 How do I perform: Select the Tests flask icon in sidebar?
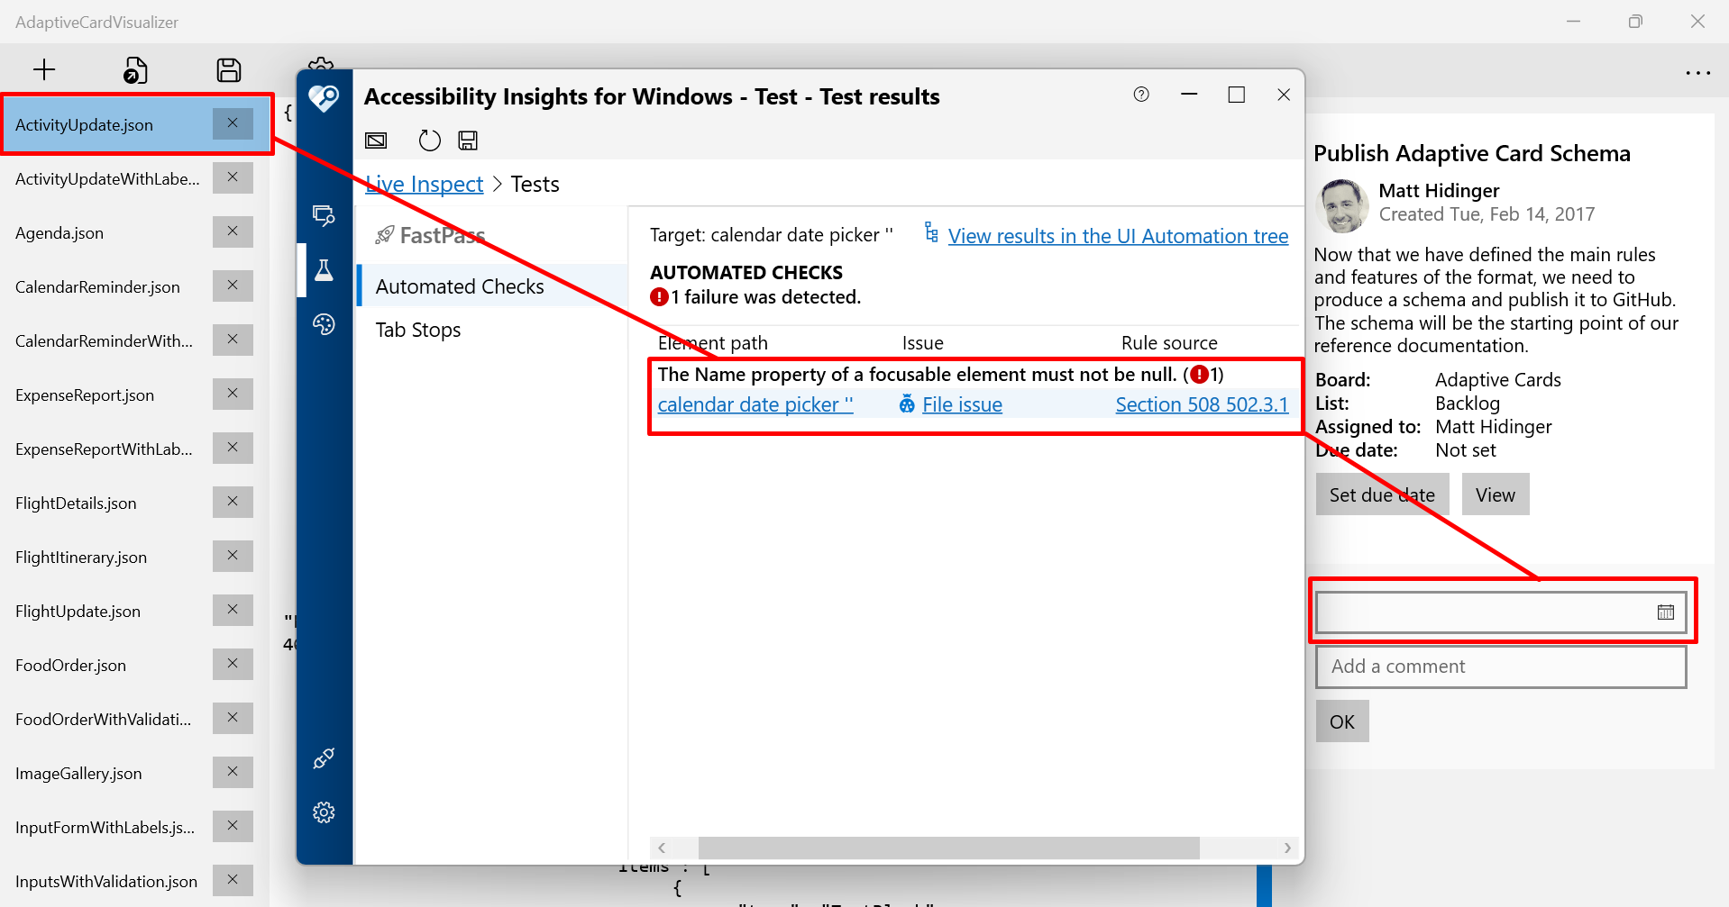pos(325,270)
